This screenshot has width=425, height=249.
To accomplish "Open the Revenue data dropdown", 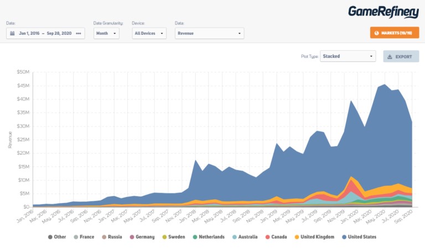I will click(209, 33).
